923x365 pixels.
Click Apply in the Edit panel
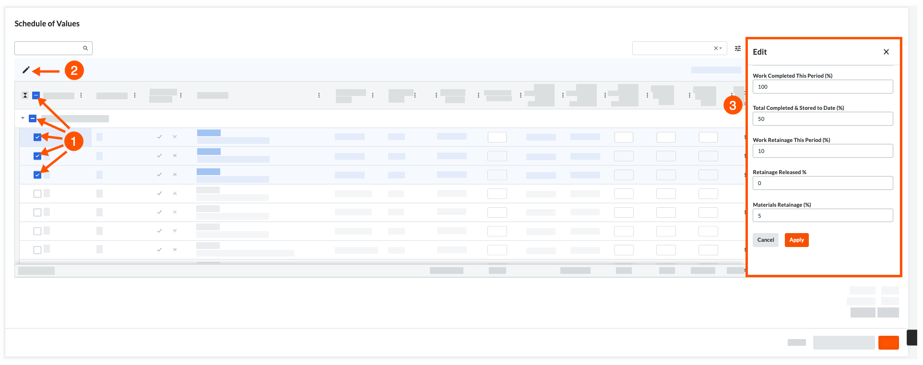pos(797,240)
